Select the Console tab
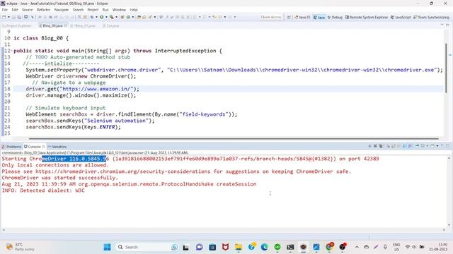Viewport: 453px width, 254px height. tap(35, 147)
